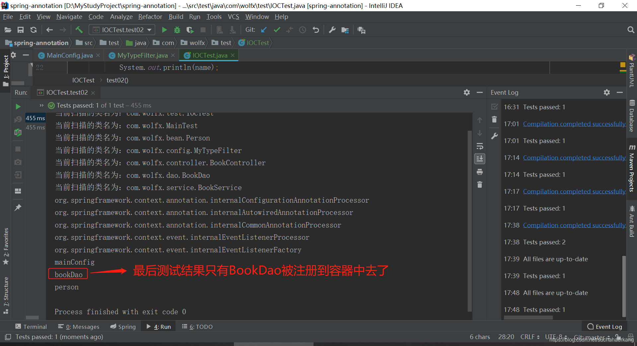Toggle soft-wrap in the Run console
Screen dimensions: 637x346
(480, 146)
